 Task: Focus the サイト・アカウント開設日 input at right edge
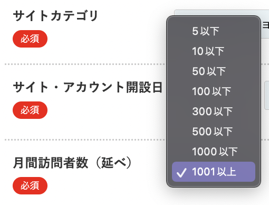click(x=267, y=96)
